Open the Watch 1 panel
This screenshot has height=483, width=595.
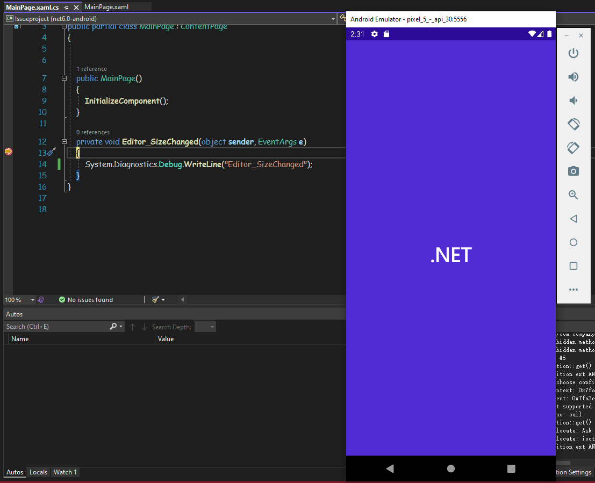(x=65, y=472)
